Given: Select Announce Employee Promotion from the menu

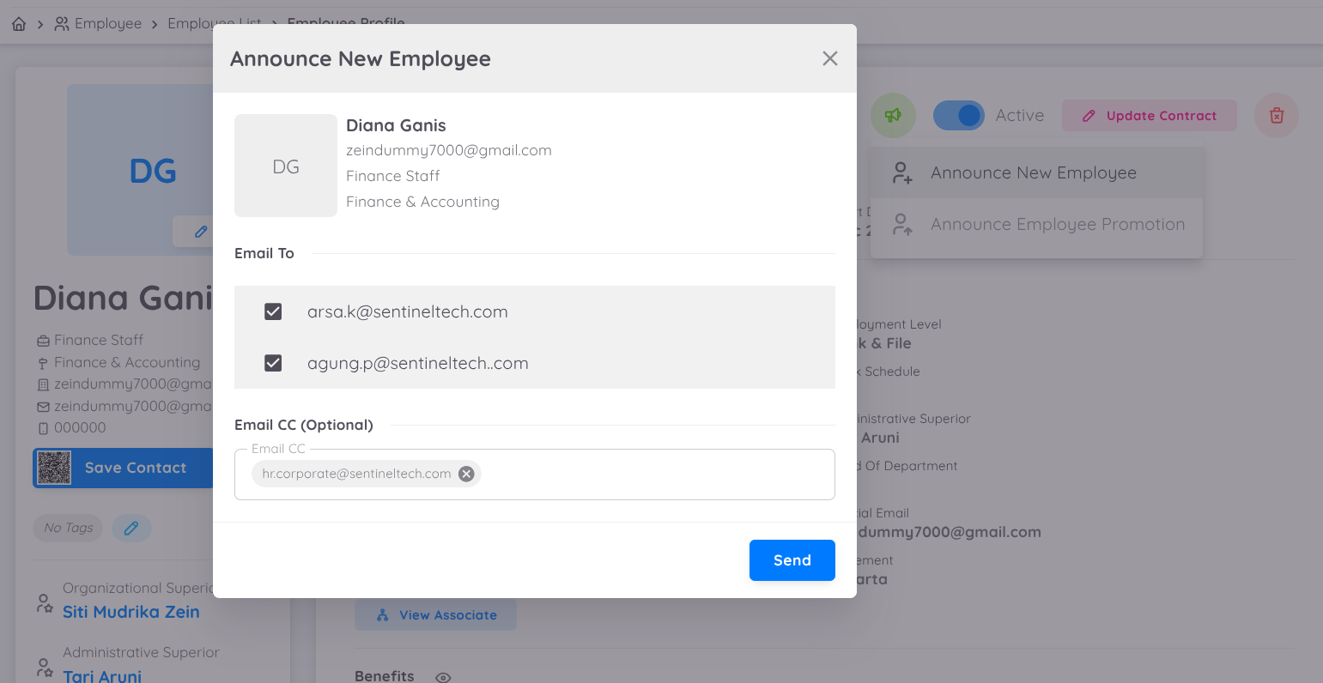Looking at the screenshot, I should (x=1057, y=224).
